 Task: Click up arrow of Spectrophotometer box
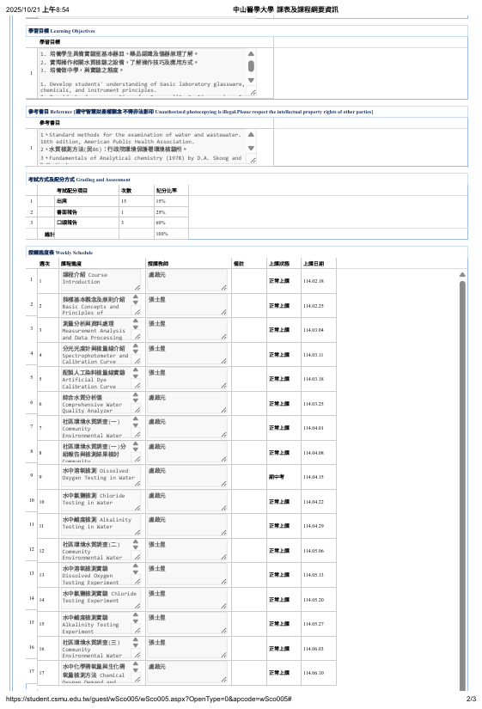(x=136, y=346)
